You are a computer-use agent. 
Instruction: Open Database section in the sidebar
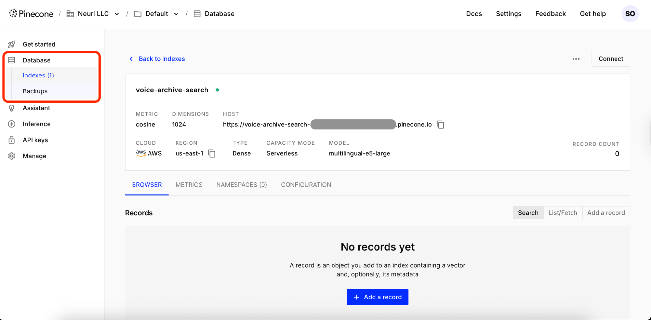click(x=36, y=60)
